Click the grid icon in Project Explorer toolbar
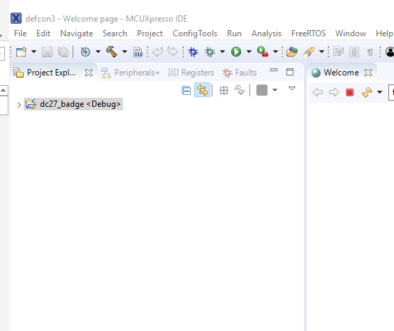The width and height of the screenshot is (394, 331). coord(224,90)
